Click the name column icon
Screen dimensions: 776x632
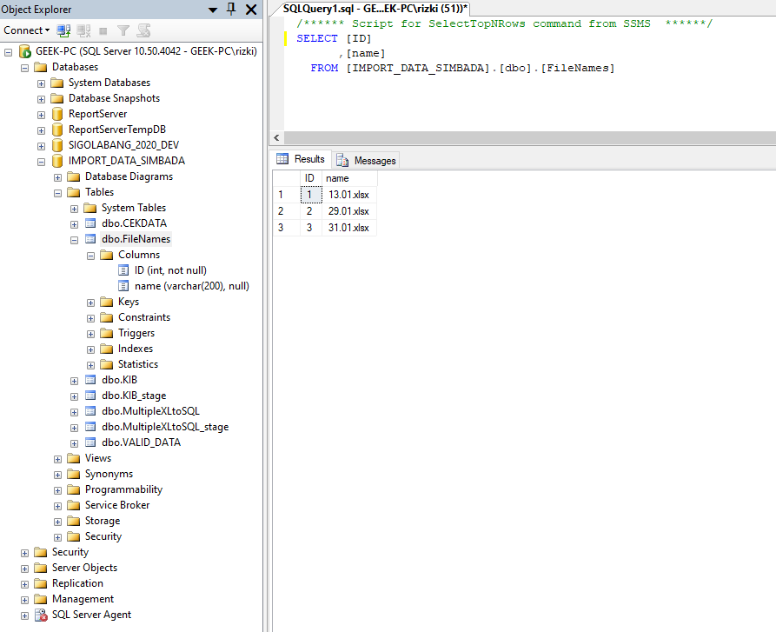(123, 286)
